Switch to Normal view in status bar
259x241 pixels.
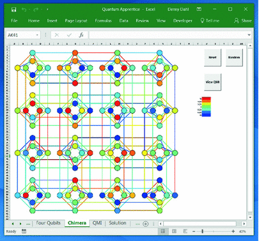[163, 231]
